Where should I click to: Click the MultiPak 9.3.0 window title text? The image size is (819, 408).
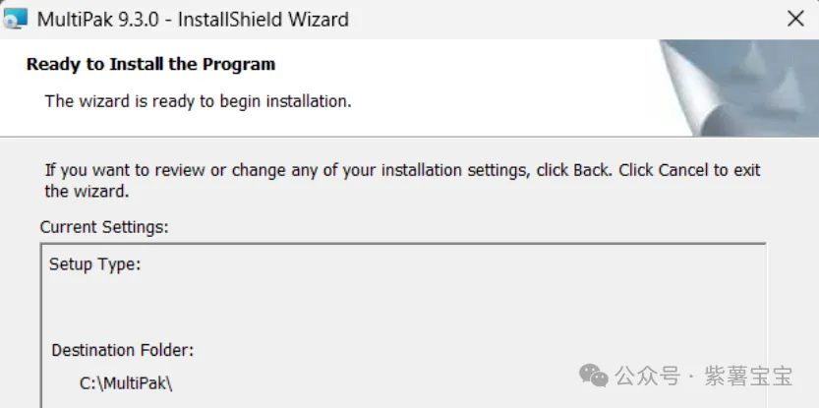192,19
